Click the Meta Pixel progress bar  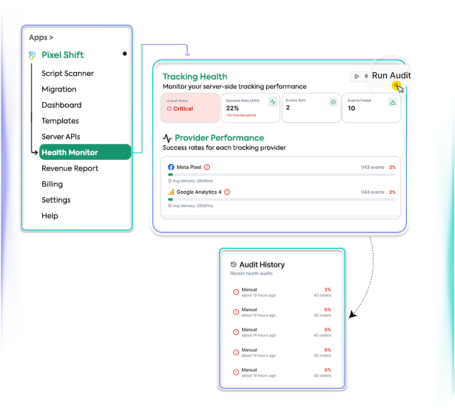tap(282, 175)
